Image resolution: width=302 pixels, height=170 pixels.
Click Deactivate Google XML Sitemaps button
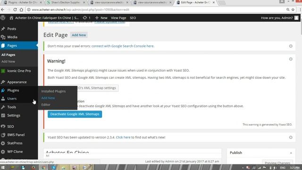point(75,114)
